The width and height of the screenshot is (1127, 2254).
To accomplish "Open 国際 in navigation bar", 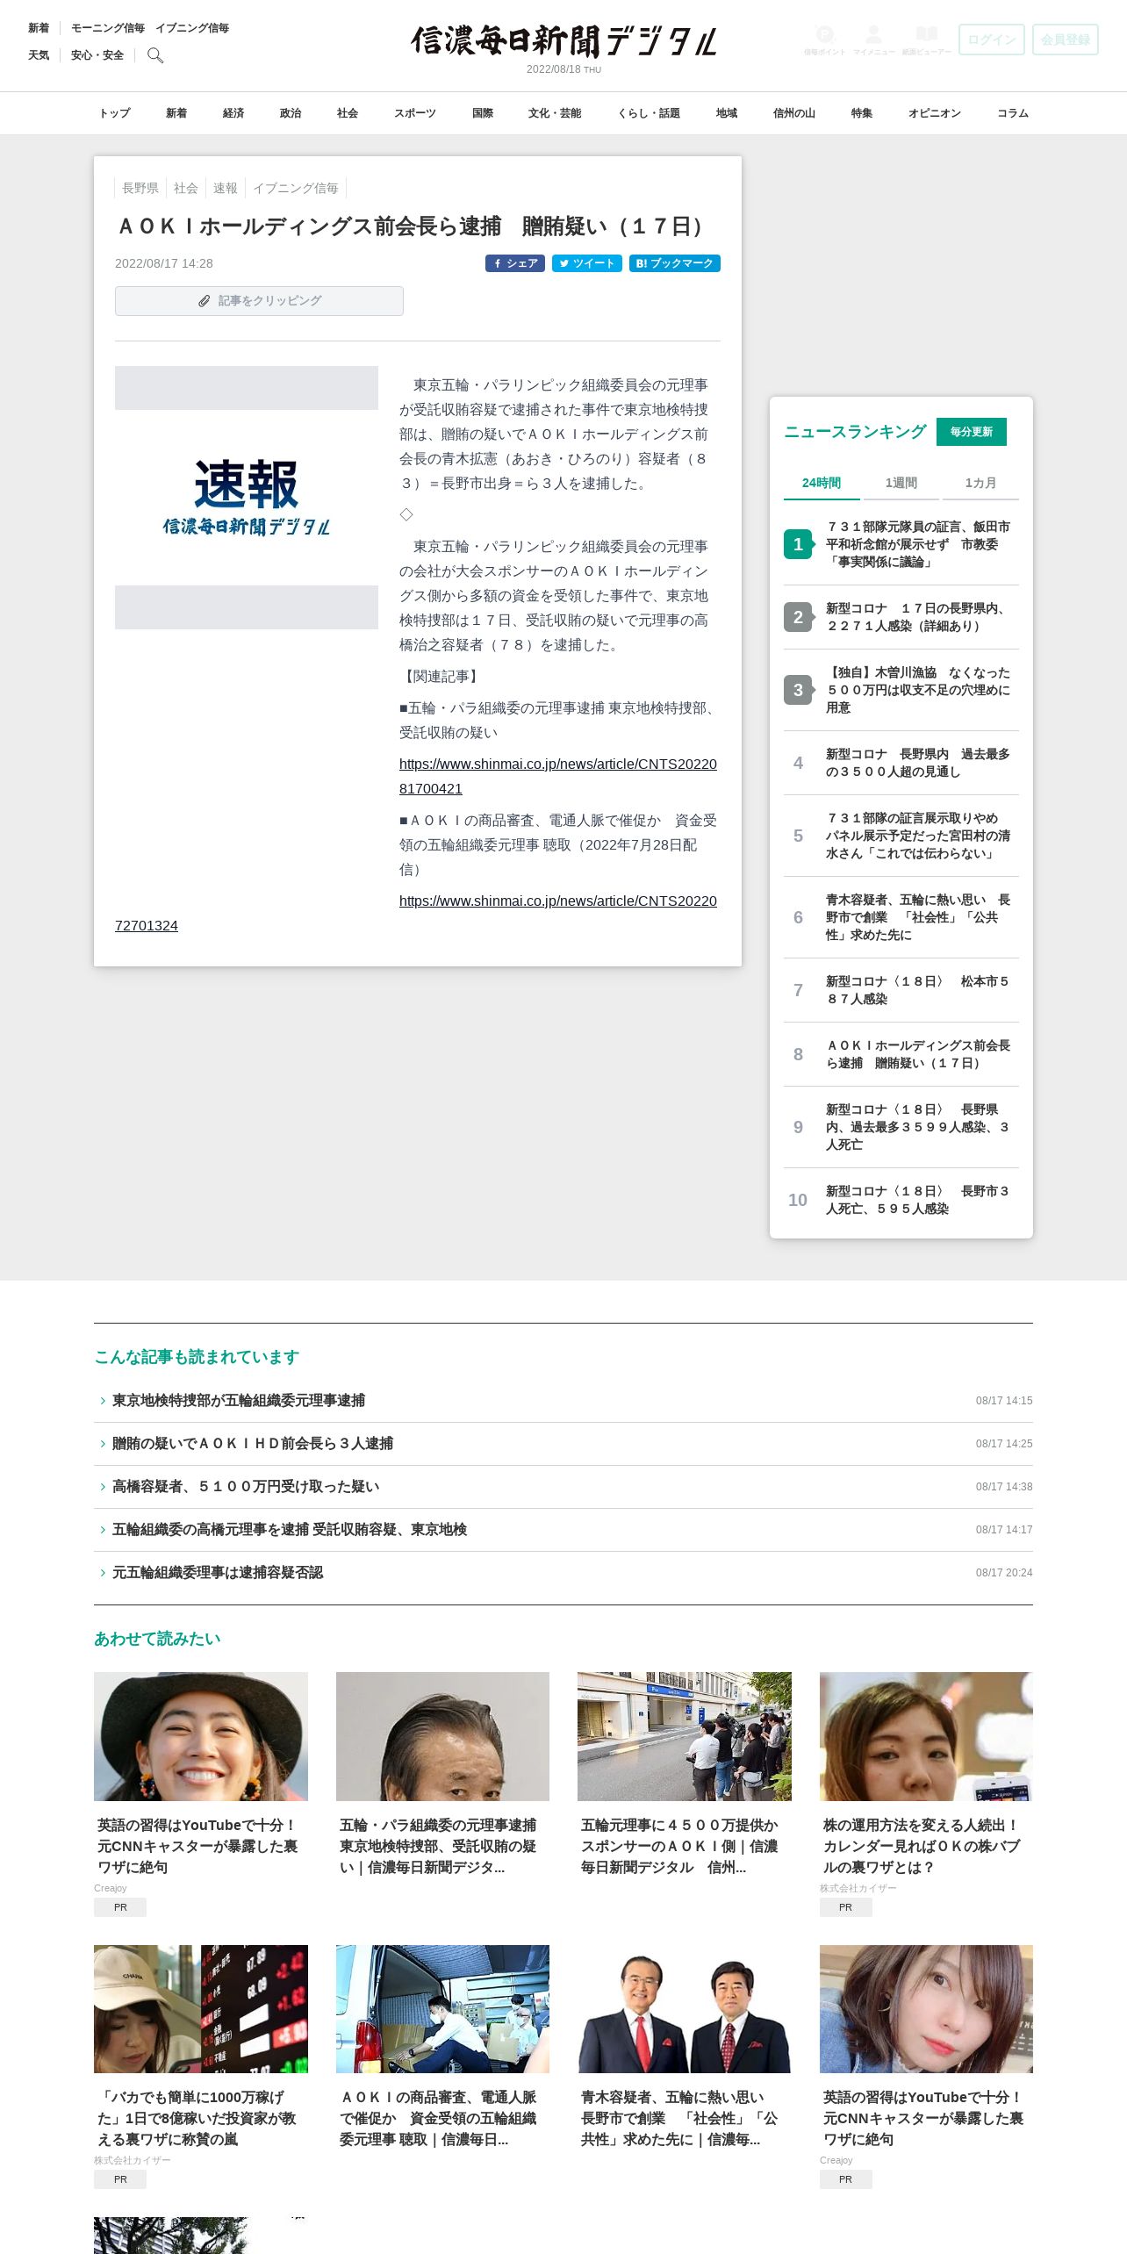I will (483, 113).
